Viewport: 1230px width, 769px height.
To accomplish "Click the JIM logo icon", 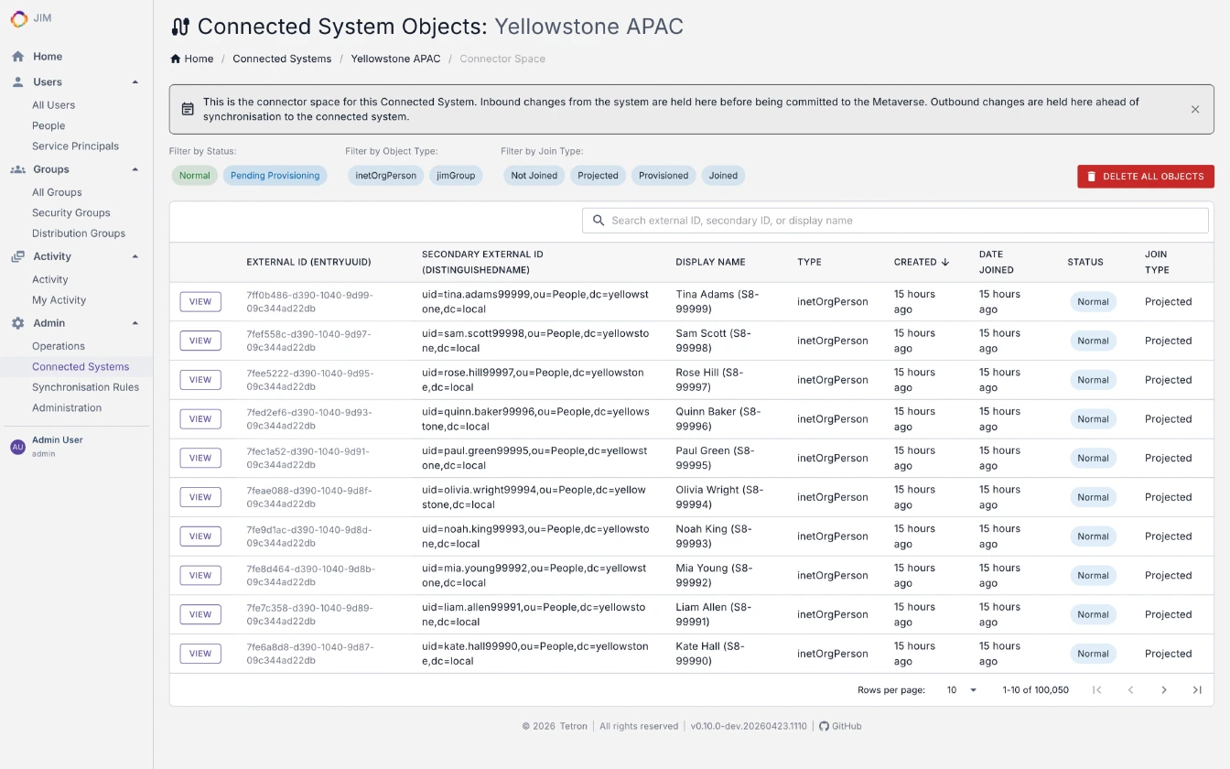I will pyautogui.click(x=17, y=18).
